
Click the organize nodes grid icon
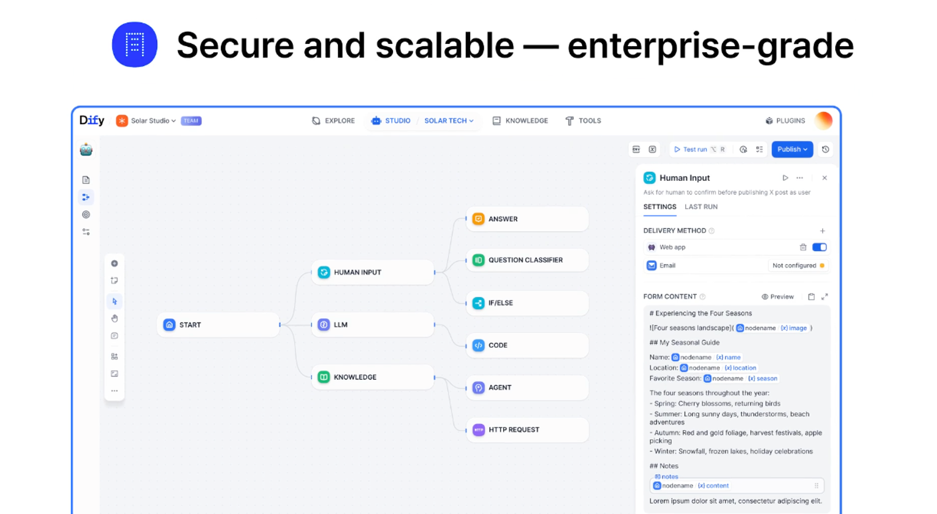click(x=114, y=356)
